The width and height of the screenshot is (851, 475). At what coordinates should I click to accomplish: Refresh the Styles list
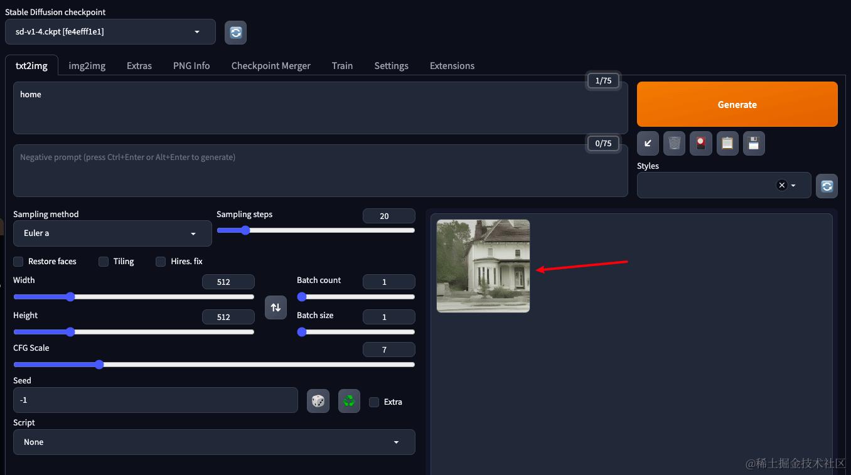pyautogui.click(x=827, y=186)
